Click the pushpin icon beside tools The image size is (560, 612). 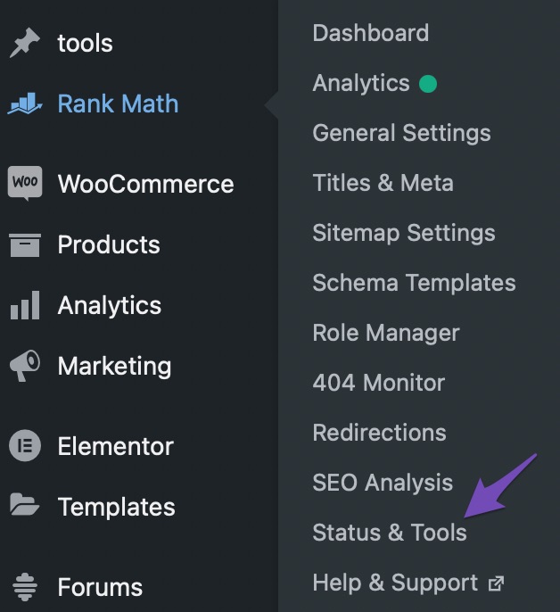pos(25,44)
